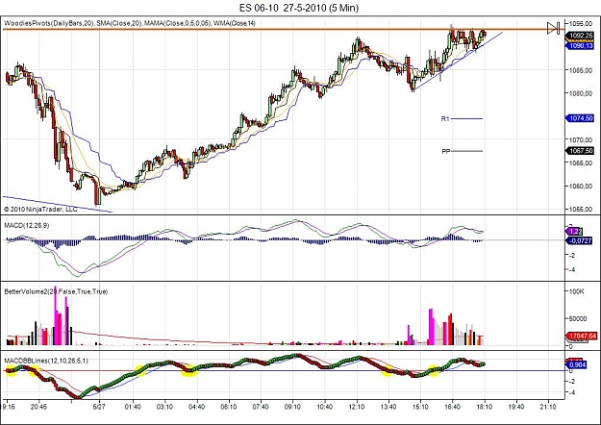This screenshot has height=425, width=601.
Task: Click the 15:10 time axis label
Action: point(420,407)
